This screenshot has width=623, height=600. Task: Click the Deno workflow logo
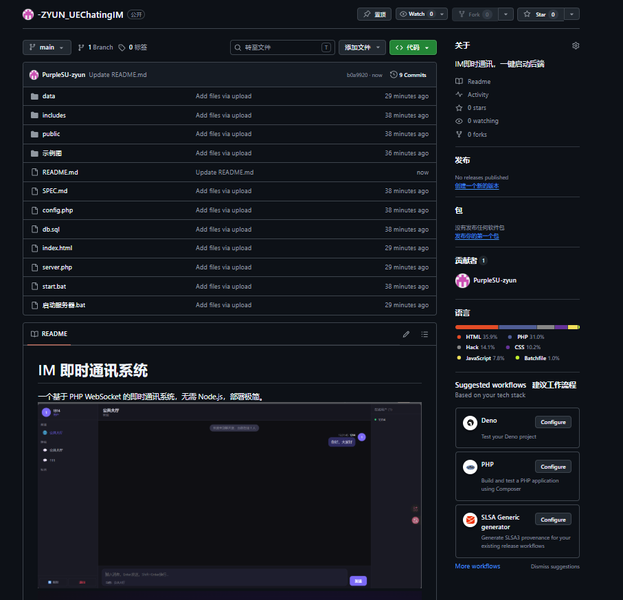[470, 423]
